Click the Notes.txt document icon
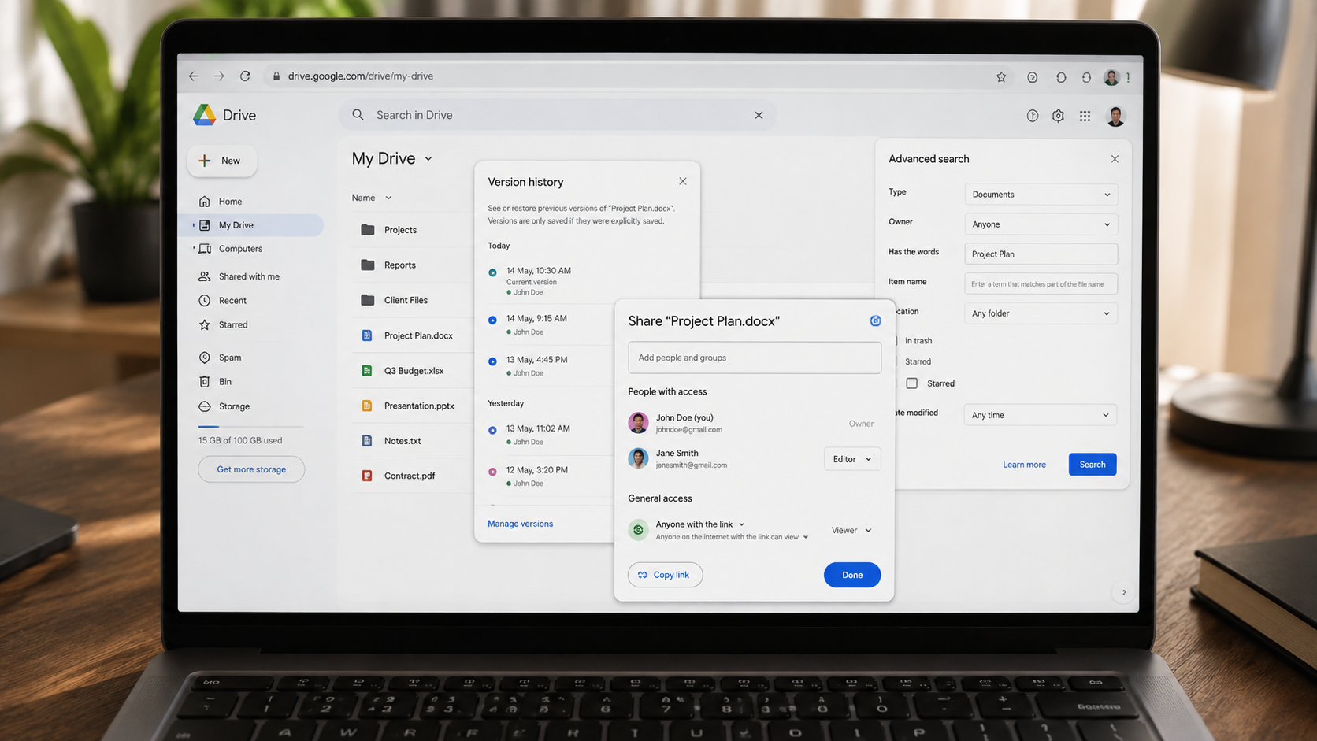 pyautogui.click(x=367, y=441)
